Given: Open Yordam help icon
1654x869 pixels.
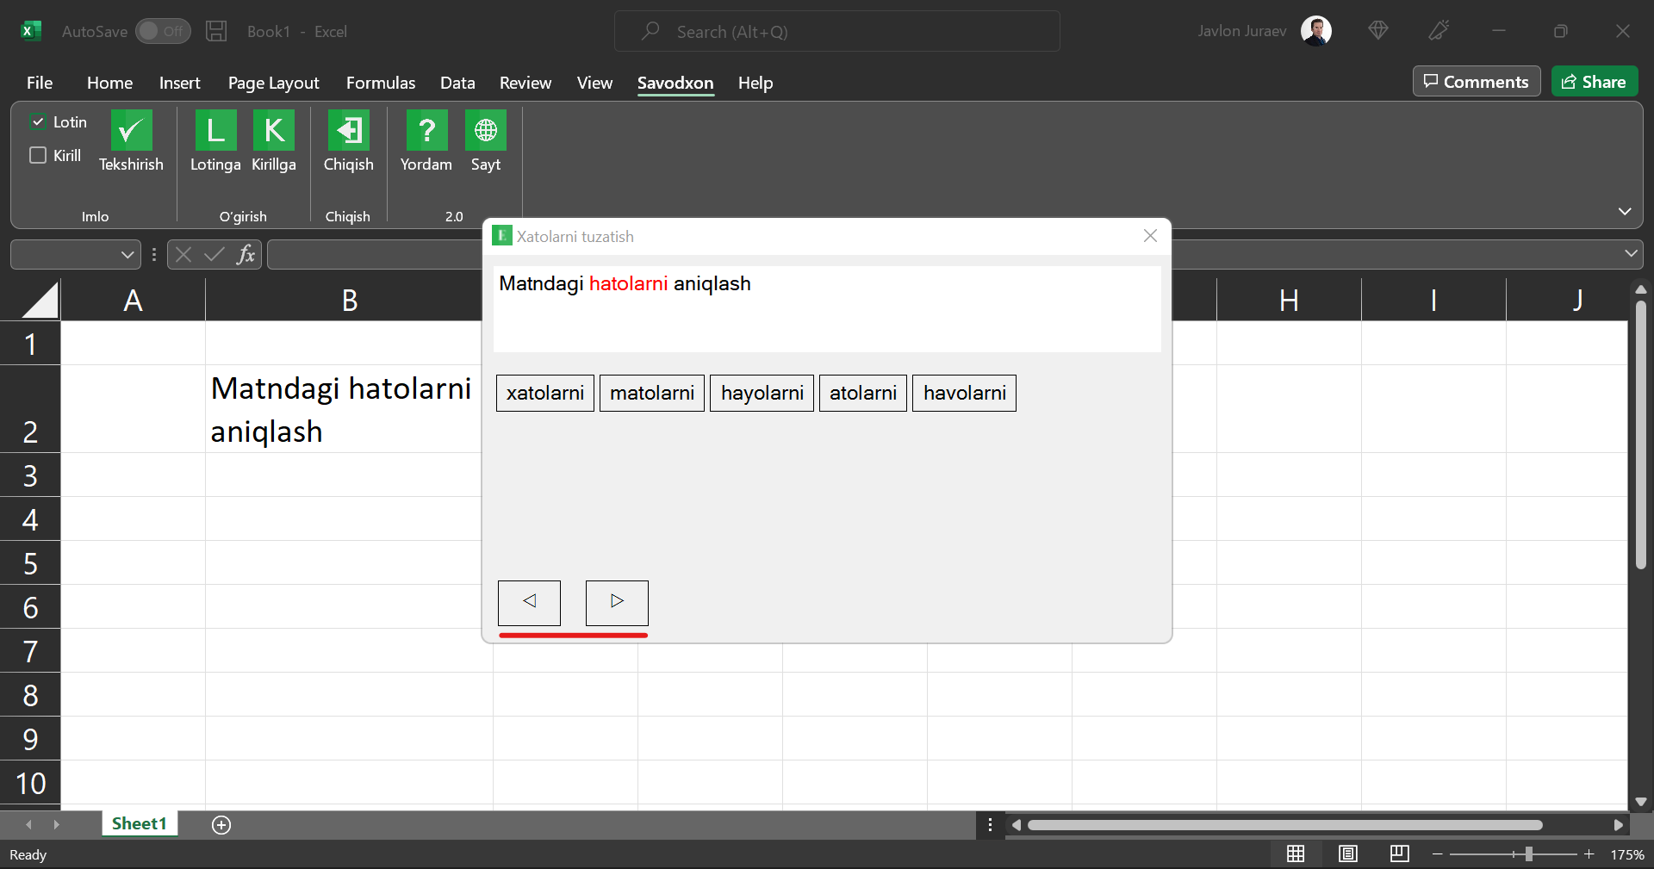Looking at the screenshot, I should [x=426, y=131].
